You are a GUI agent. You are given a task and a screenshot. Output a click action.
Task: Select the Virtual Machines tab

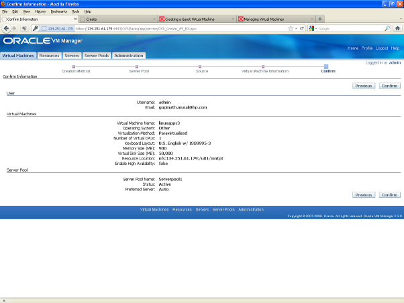pyautogui.click(x=18, y=56)
